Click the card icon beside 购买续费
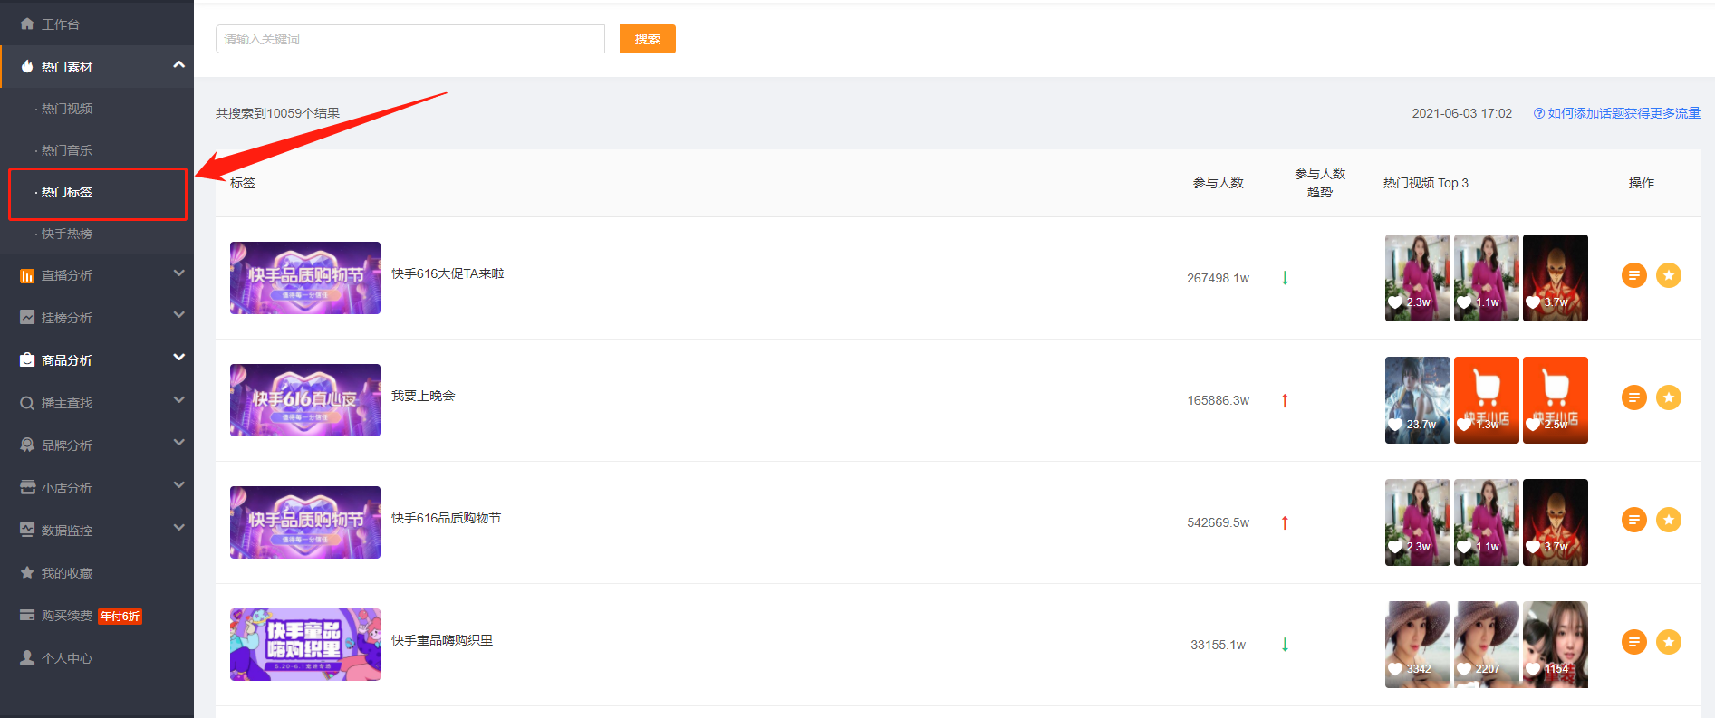The width and height of the screenshot is (1715, 718). (27, 615)
